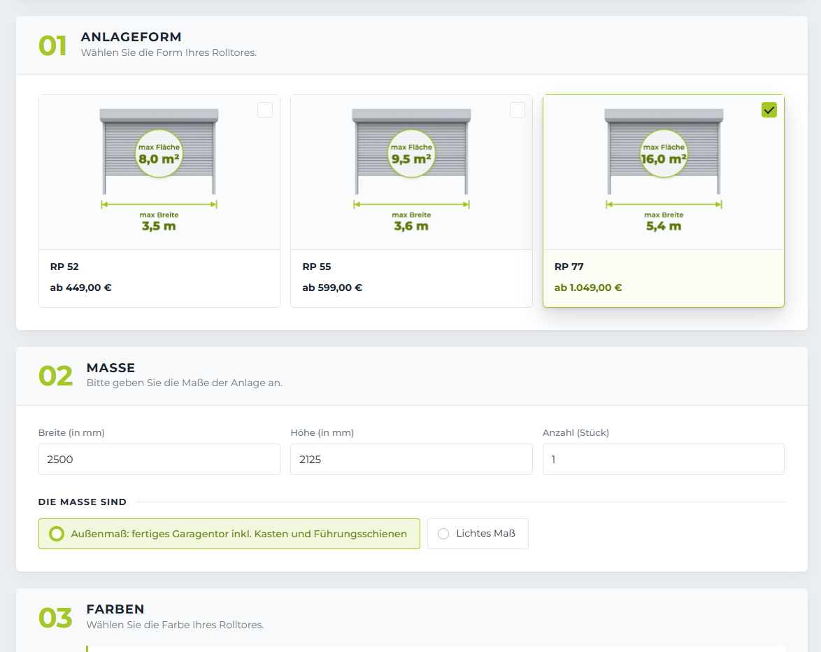This screenshot has height=652, width=821.
Task: Choose the RP 55 label
Action: click(317, 267)
